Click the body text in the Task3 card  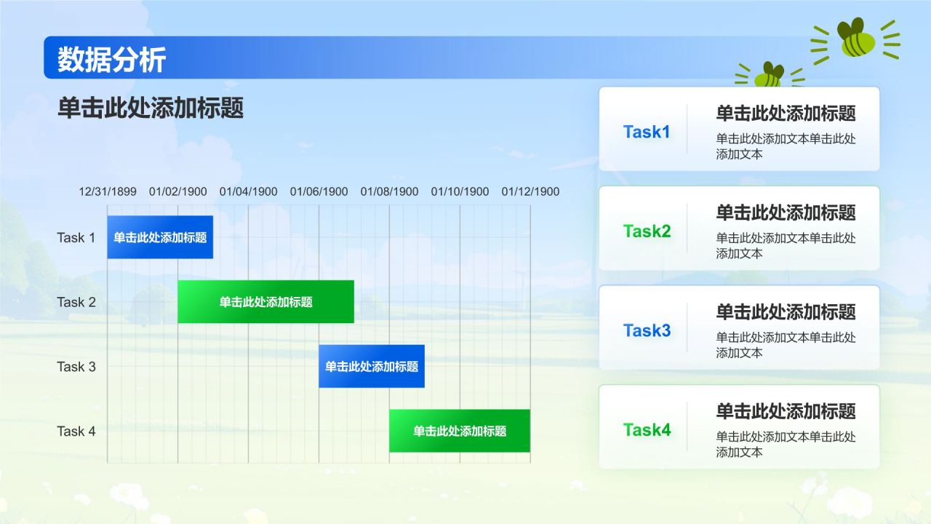coord(786,345)
